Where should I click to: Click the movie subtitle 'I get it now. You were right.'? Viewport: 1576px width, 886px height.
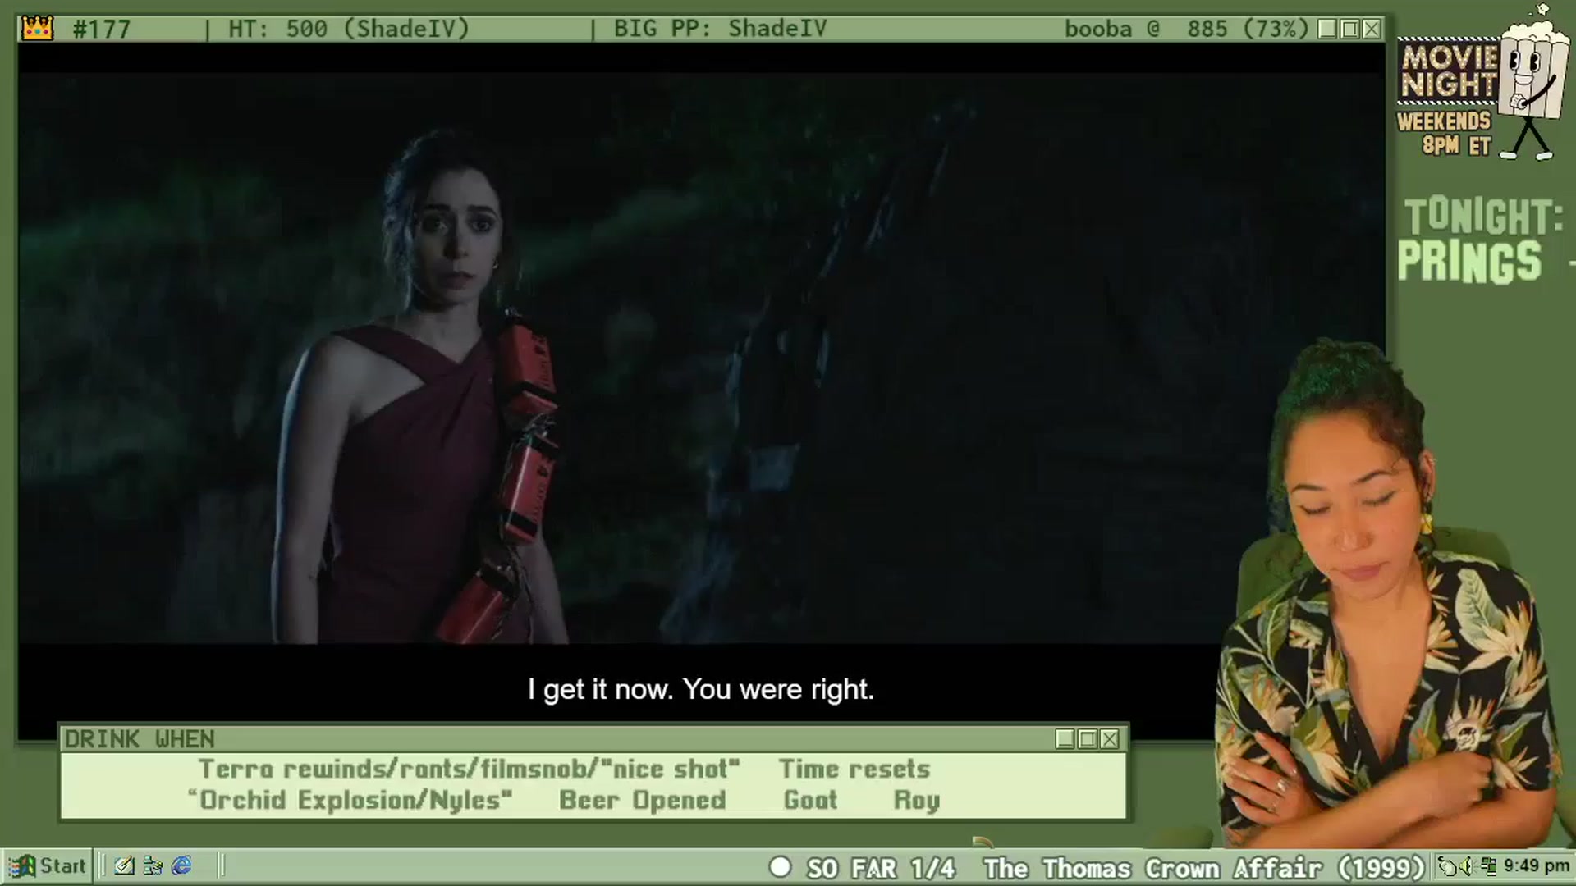pyautogui.click(x=701, y=689)
